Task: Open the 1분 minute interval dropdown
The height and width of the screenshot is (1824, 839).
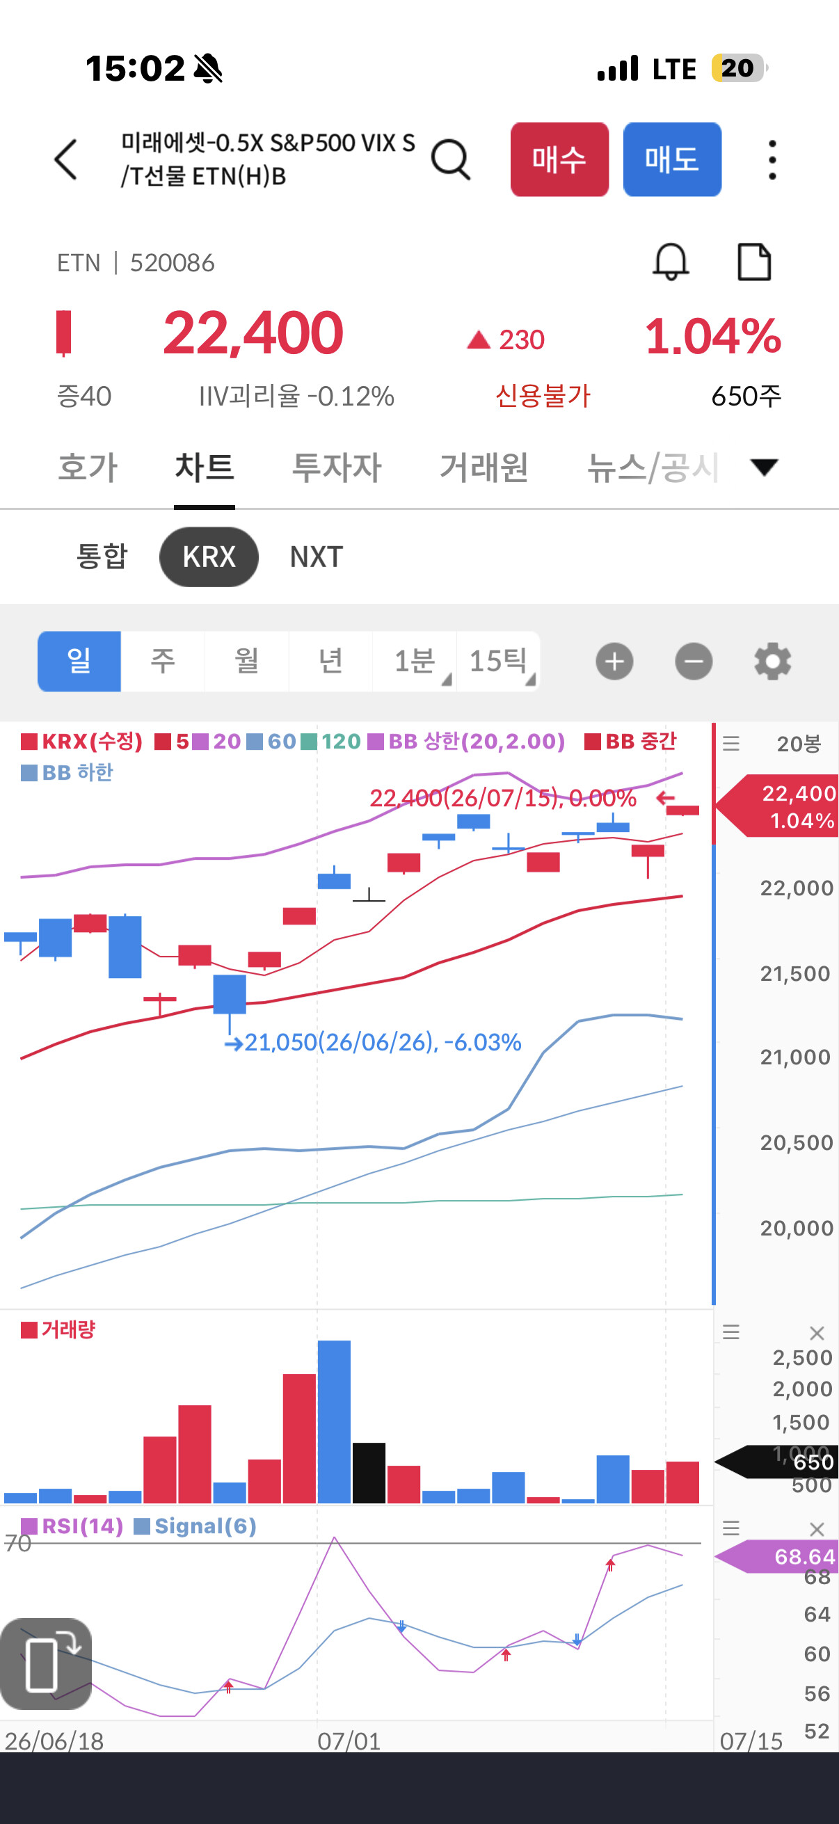Action: click(x=415, y=662)
